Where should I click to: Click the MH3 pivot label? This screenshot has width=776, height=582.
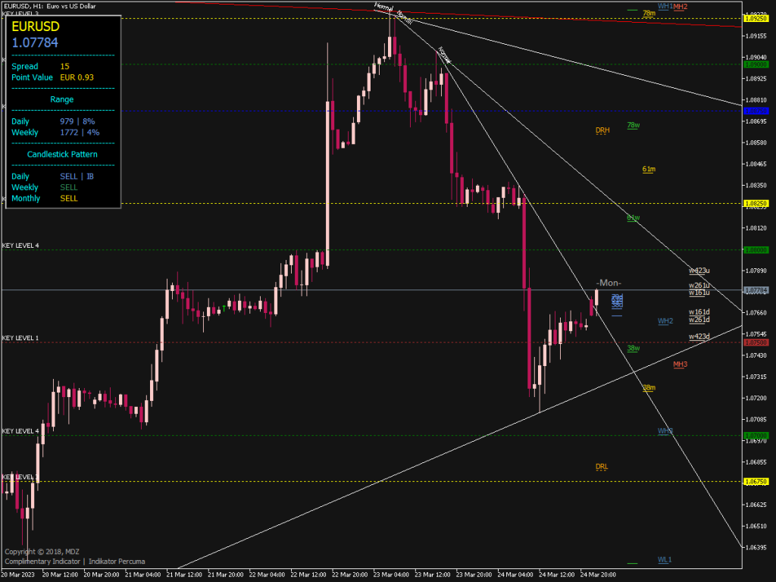pos(680,365)
